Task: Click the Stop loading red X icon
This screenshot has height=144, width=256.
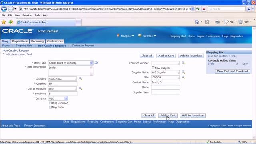Action: pyautogui.click(x=204, y=9)
